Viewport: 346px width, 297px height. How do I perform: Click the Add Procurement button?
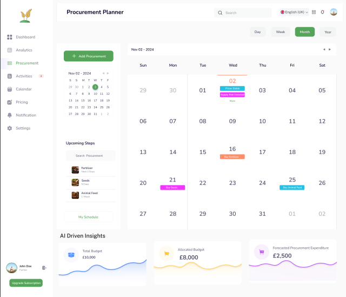(89, 56)
